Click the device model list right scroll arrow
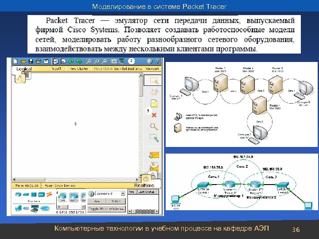This screenshot has height=239, width=319. click(83, 207)
